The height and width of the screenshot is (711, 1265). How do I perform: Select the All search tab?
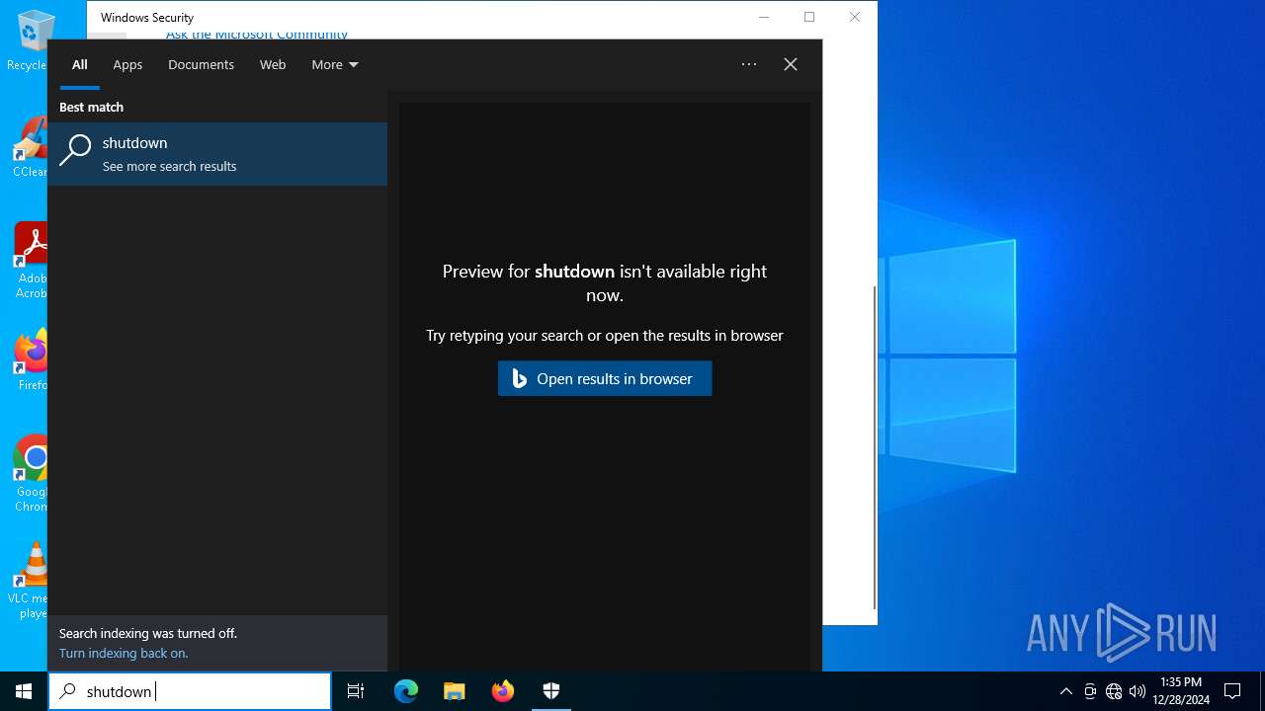[x=80, y=64]
